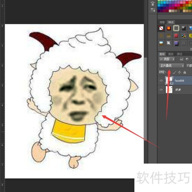Switch to the 调整 adjustments tab
Image resolution: width=192 pixels, height=192 pixels.
coord(162,22)
